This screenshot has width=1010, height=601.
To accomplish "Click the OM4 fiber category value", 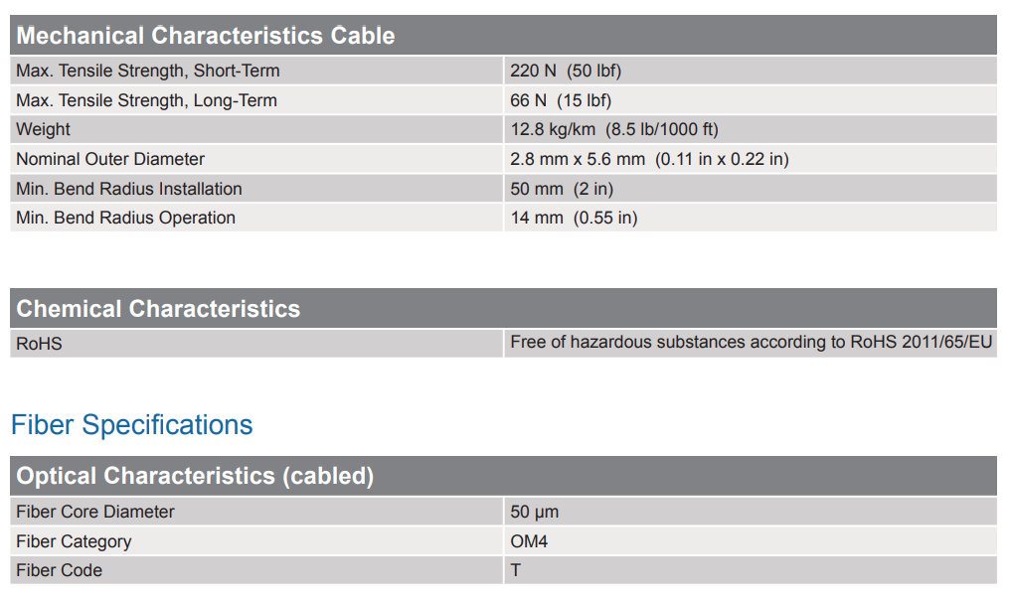I will point(529,541).
